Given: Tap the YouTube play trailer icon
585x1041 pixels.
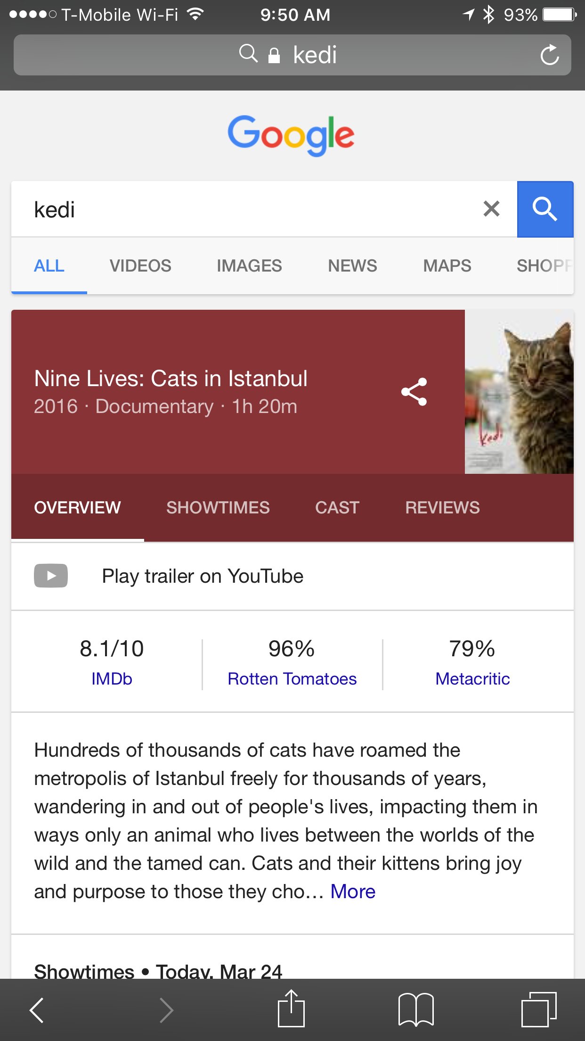Looking at the screenshot, I should (x=51, y=576).
